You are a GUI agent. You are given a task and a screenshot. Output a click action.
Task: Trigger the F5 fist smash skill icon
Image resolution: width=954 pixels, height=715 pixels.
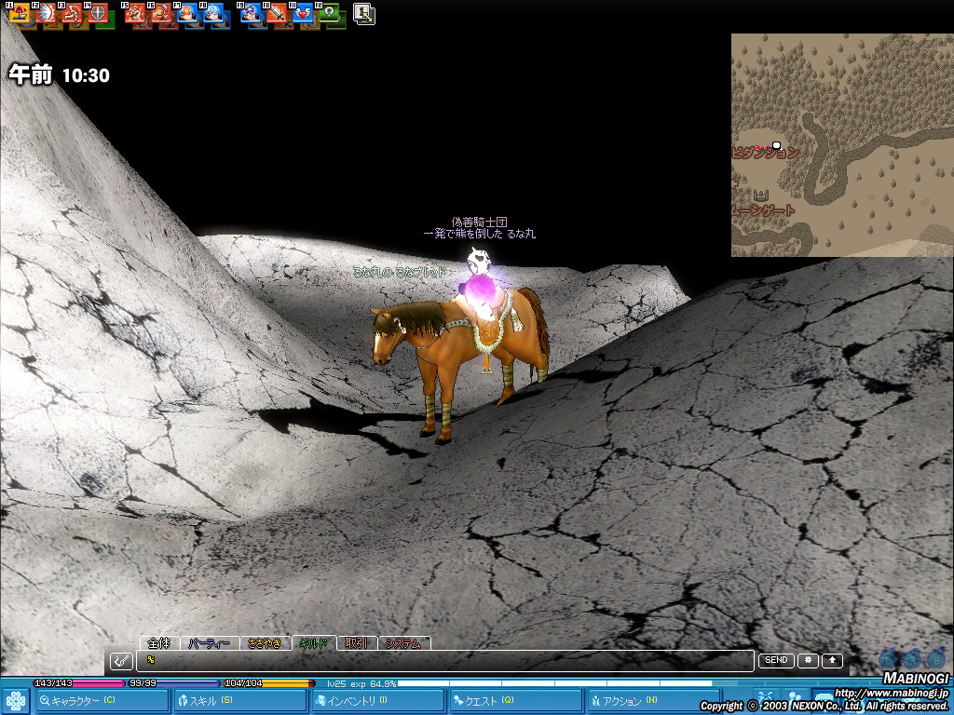pyautogui.click(x=136, y=14)
